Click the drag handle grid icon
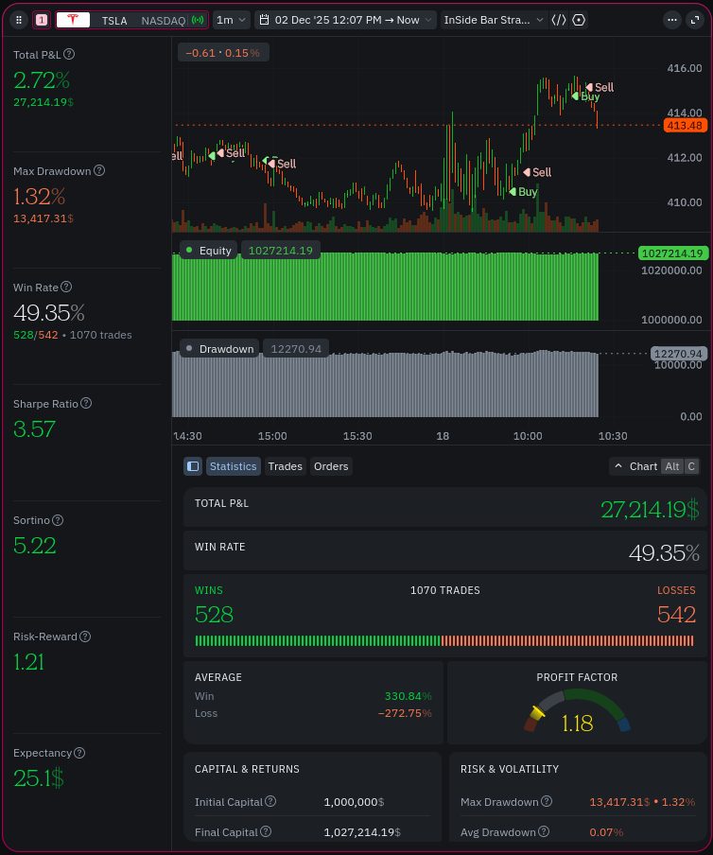713x855 pixels. (19, 20)
